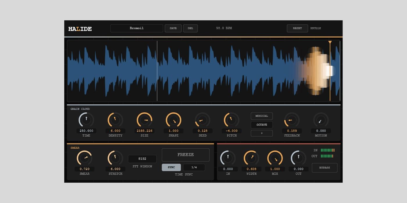Select the OUT value 0.000
The width and height of the screenshot is (407, 203).
click(299, 169)
